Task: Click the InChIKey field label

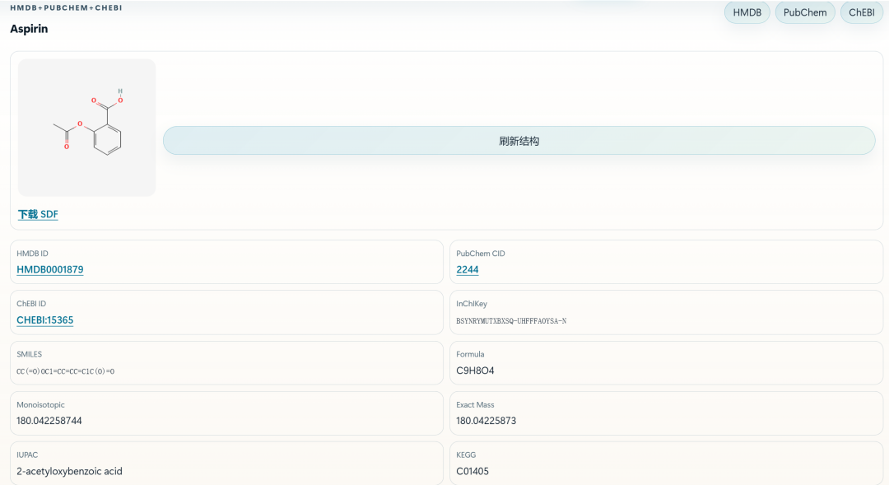Action: pyautogui.click(x=471, y=304)
